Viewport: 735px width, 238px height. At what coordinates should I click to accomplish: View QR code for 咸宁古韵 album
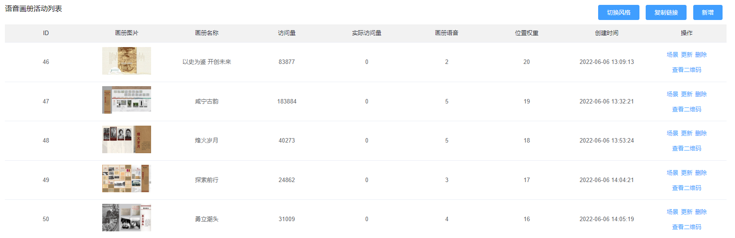click(687, 109)
